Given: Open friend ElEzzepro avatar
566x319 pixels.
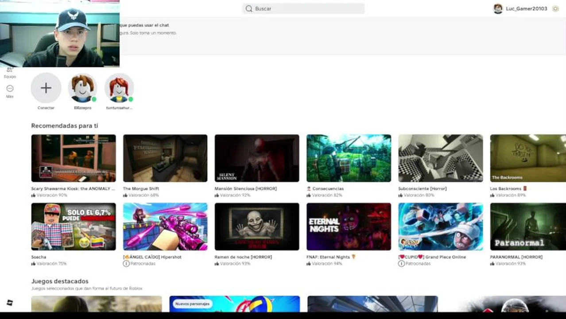Looking at the screenshot, I should click(x=82, y=88).
